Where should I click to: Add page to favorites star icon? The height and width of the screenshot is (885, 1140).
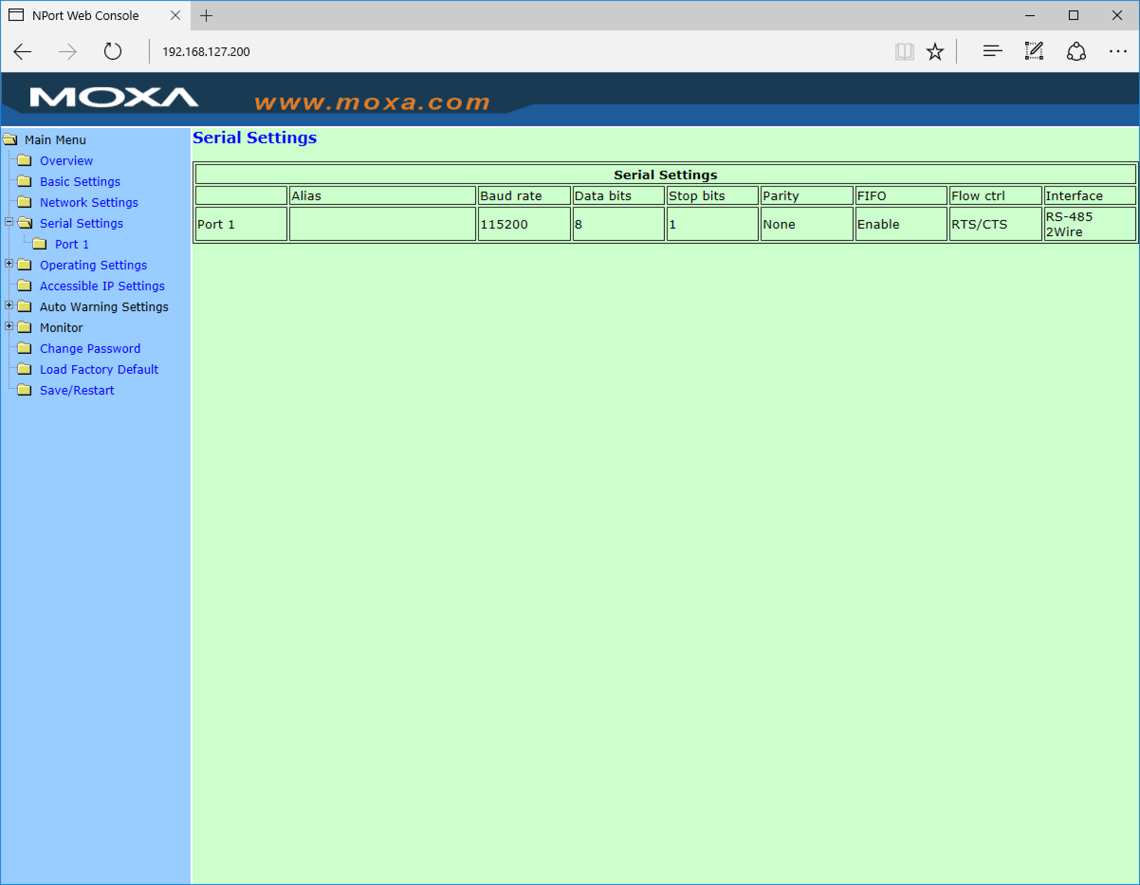click(x=934, y=52)
